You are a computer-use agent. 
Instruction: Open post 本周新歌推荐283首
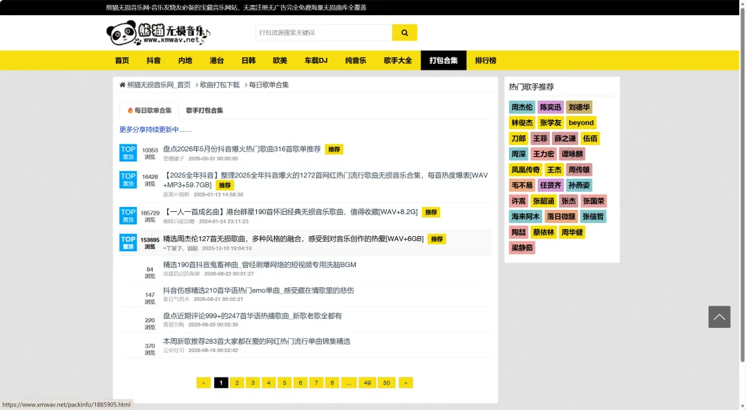point(256,341)
